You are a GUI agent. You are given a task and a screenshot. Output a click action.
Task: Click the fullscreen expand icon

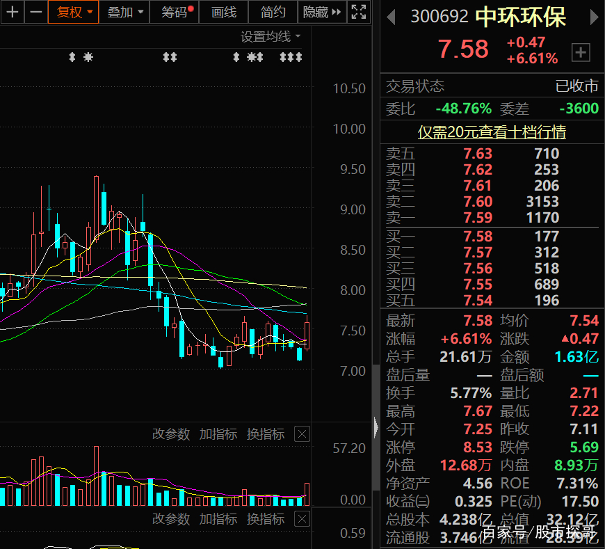[x=358, y=12]
